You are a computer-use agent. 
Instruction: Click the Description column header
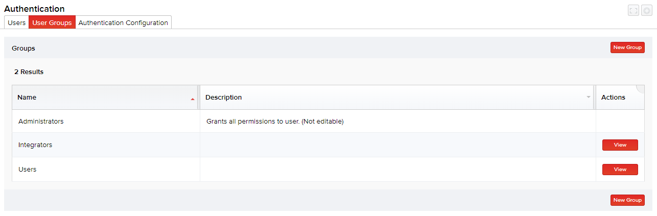click(x=224, y=98)
